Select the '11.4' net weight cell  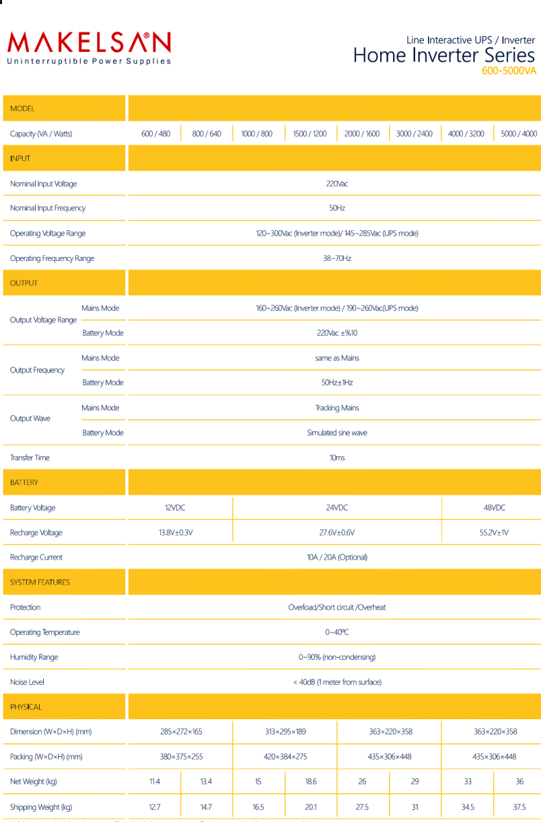click(155, 782)
